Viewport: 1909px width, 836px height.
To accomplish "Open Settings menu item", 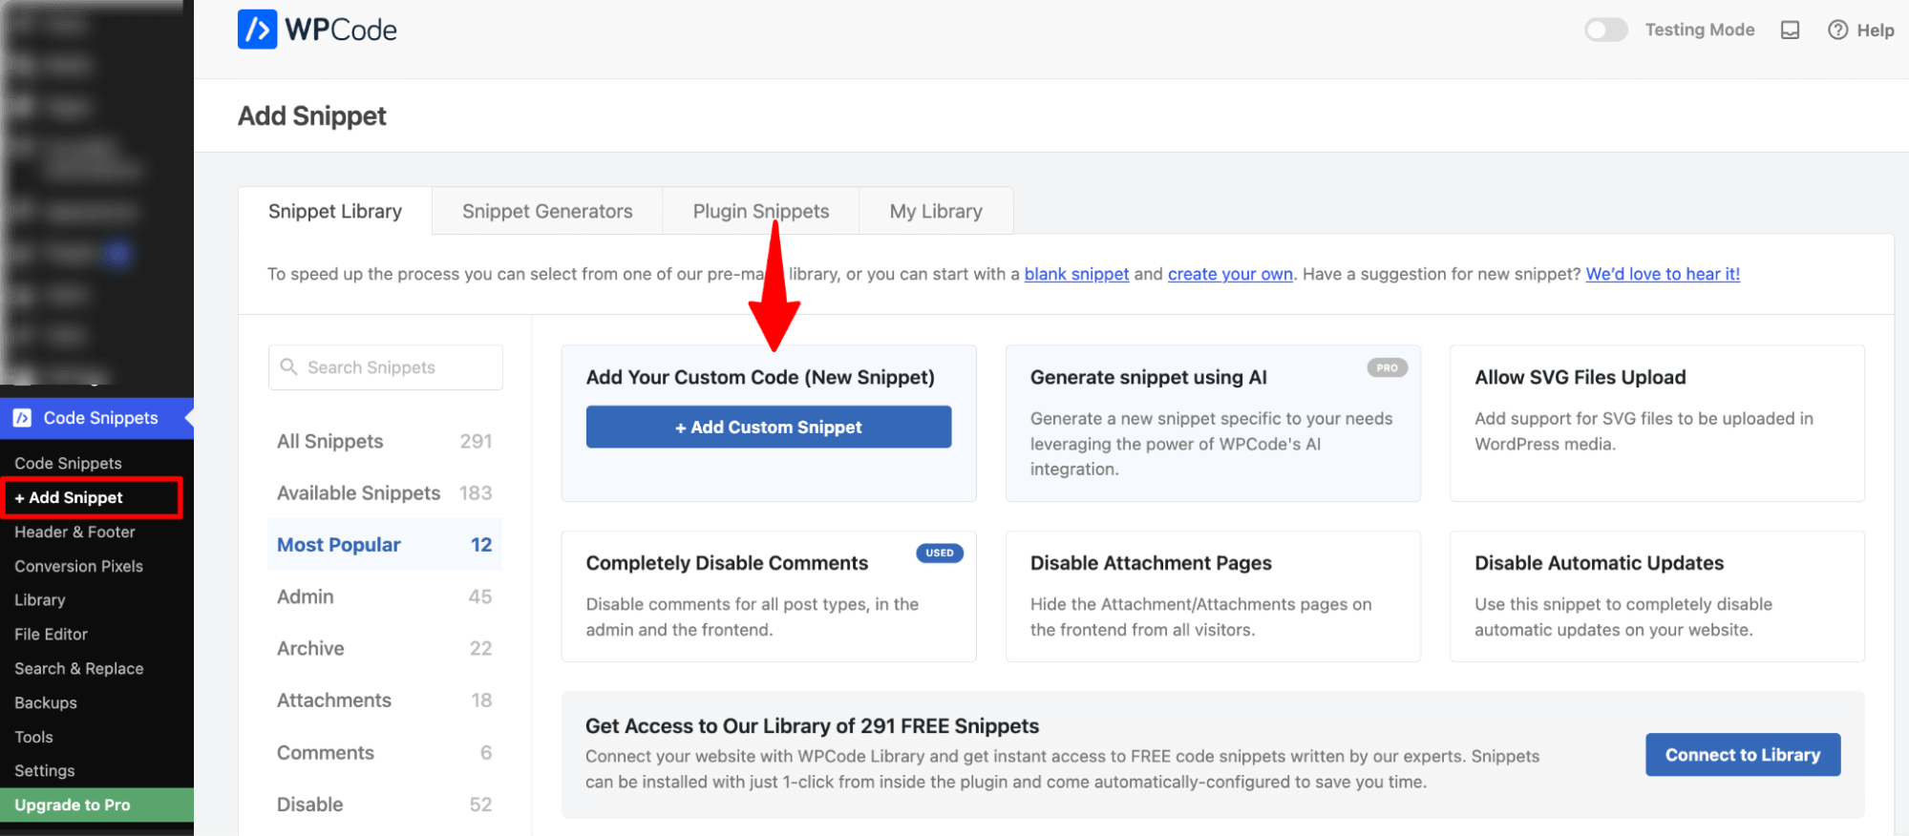I will 44,770.
